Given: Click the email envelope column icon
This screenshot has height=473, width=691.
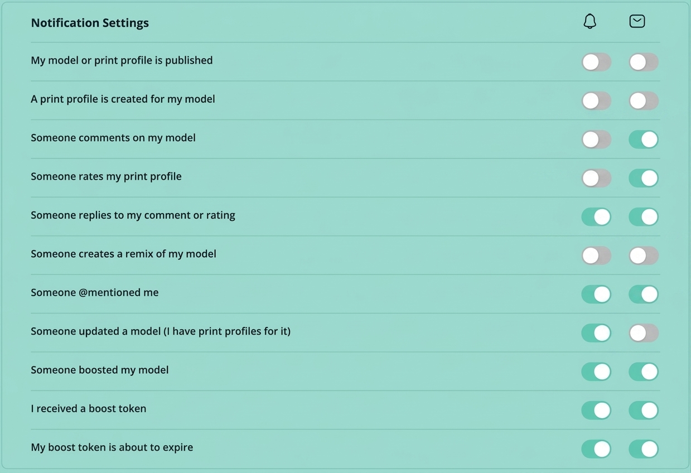Looking at the screenshot, I should 637,21.
